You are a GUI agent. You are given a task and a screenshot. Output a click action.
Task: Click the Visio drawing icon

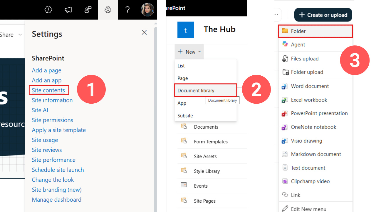tap(285, 141)
